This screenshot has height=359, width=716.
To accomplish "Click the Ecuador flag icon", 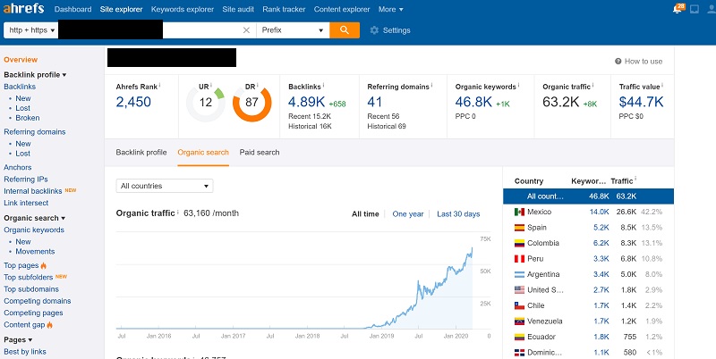I will click(x=519, y=337).
